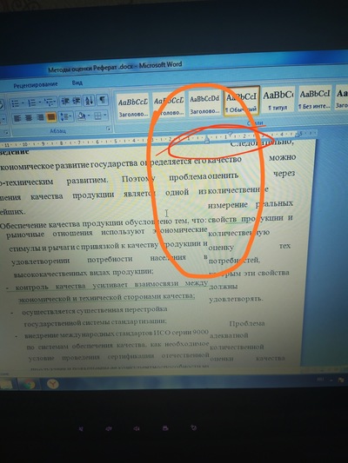Increase the paragraph indent

[x=77, y=102]
